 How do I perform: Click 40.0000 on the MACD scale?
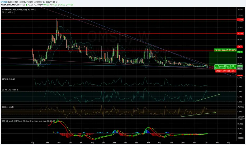(241, 129)
